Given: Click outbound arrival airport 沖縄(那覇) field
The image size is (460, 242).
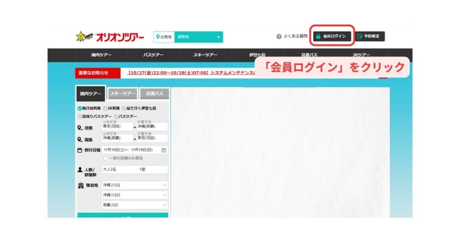Looking at the screenshot, I should tap(152, 125).
